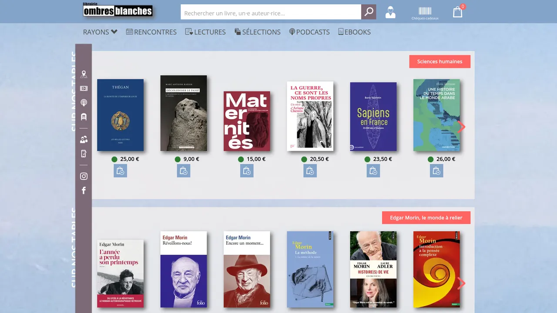
Task: Click the Sciences humaines button
Action: pyautogui.click(x=440, y=61)
